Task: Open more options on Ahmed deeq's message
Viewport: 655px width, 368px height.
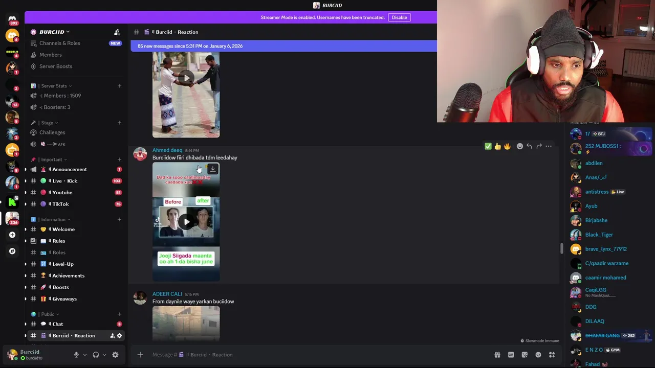Action: [549, 146]
